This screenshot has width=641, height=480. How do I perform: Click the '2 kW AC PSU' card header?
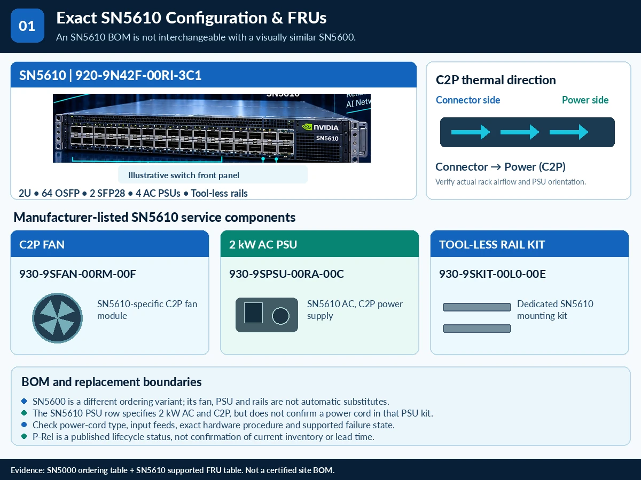coord(319,244)
